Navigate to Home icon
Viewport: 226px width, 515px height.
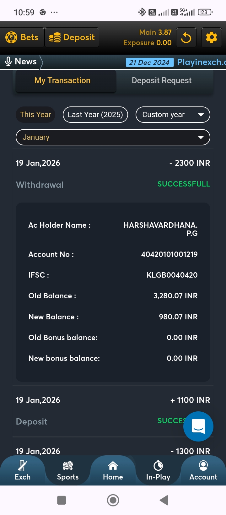pos(113,466)
